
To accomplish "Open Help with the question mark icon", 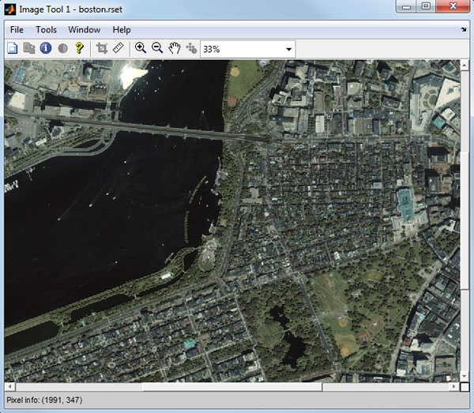I will [79, 48].
